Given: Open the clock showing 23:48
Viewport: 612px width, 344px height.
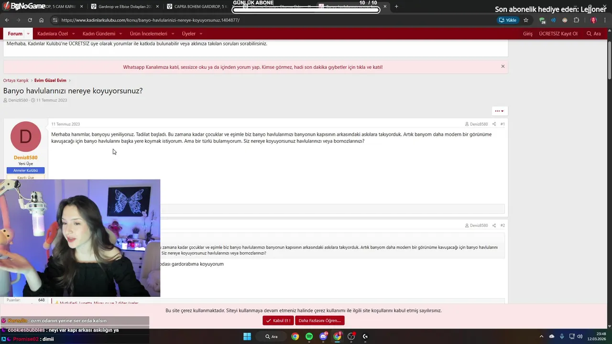Looking at the screenshot, I should [x=597, y=336].
